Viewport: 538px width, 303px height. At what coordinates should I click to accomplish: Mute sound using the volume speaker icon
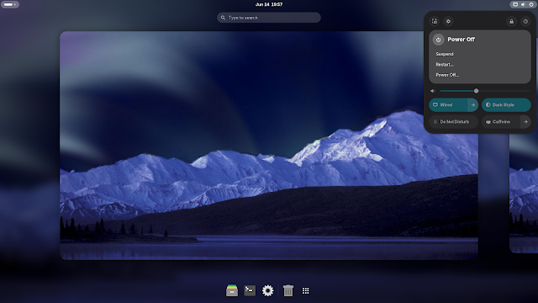click(433, 91)
